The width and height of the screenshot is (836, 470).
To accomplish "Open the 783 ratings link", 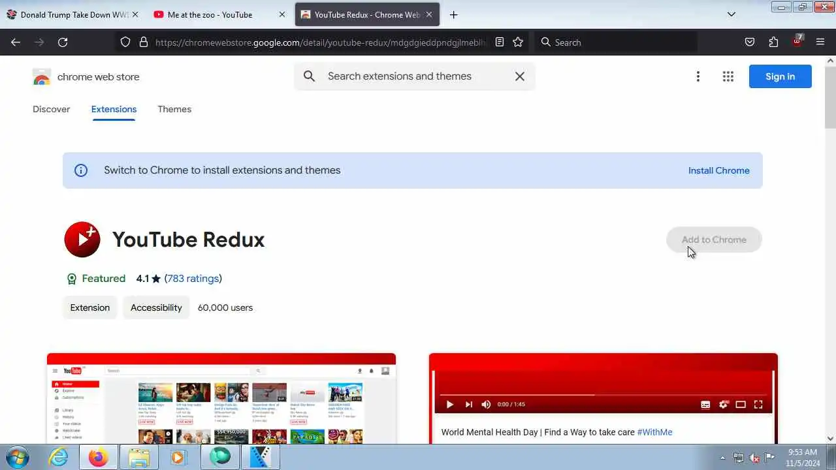I will tap(193, 279).
